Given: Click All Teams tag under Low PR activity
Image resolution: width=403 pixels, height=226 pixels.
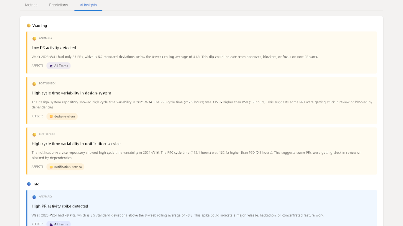Looking at the screenshot, I should [58, 66].
